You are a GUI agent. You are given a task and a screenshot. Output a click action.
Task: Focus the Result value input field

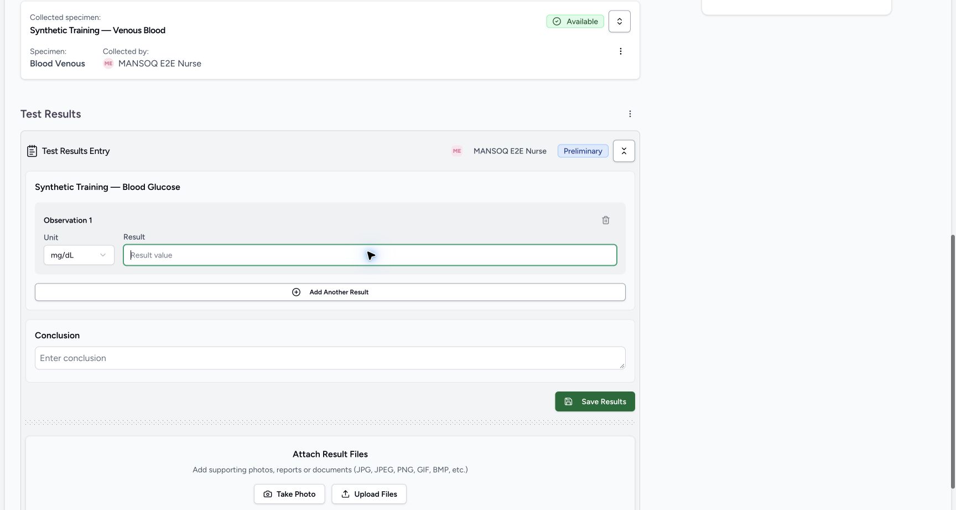370,255
